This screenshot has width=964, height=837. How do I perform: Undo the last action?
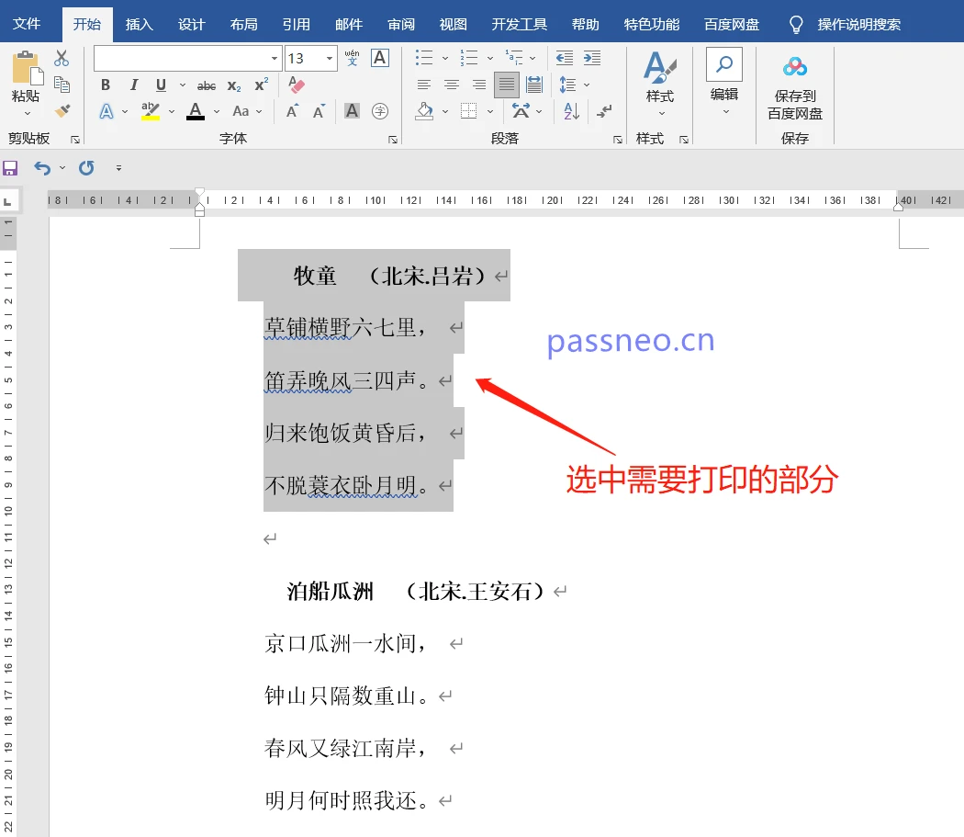(42, 168)
